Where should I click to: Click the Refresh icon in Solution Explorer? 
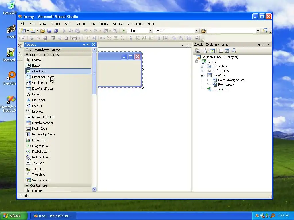(x=212, y=51)
